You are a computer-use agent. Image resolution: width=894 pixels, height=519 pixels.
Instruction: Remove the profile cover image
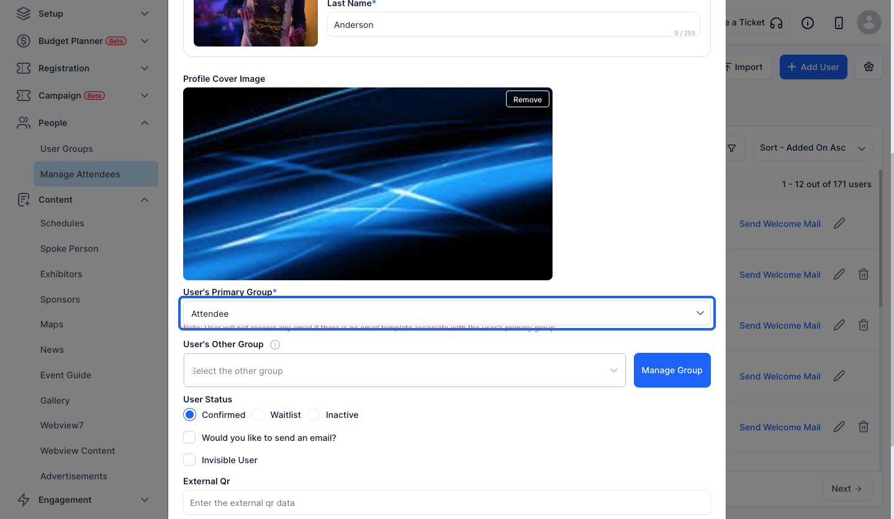[528, 99]
